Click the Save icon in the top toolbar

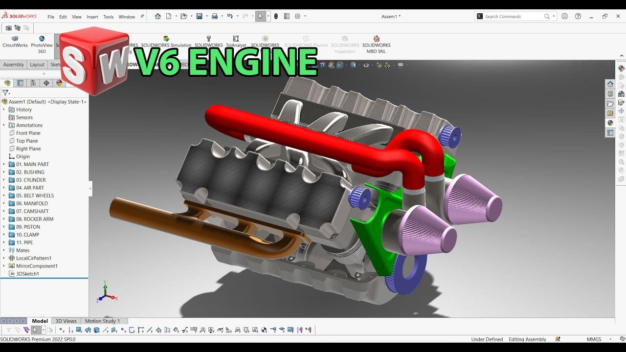pos(199,16)
